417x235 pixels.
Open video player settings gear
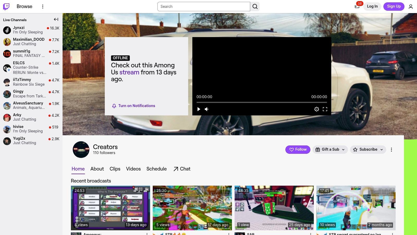pos(316,109)
